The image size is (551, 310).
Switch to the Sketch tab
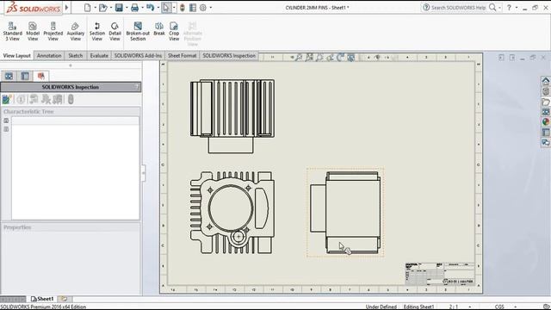(76, 55)
